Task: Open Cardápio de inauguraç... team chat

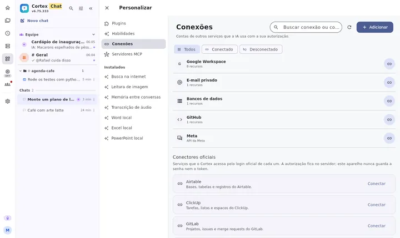Action: pos(57,44)
